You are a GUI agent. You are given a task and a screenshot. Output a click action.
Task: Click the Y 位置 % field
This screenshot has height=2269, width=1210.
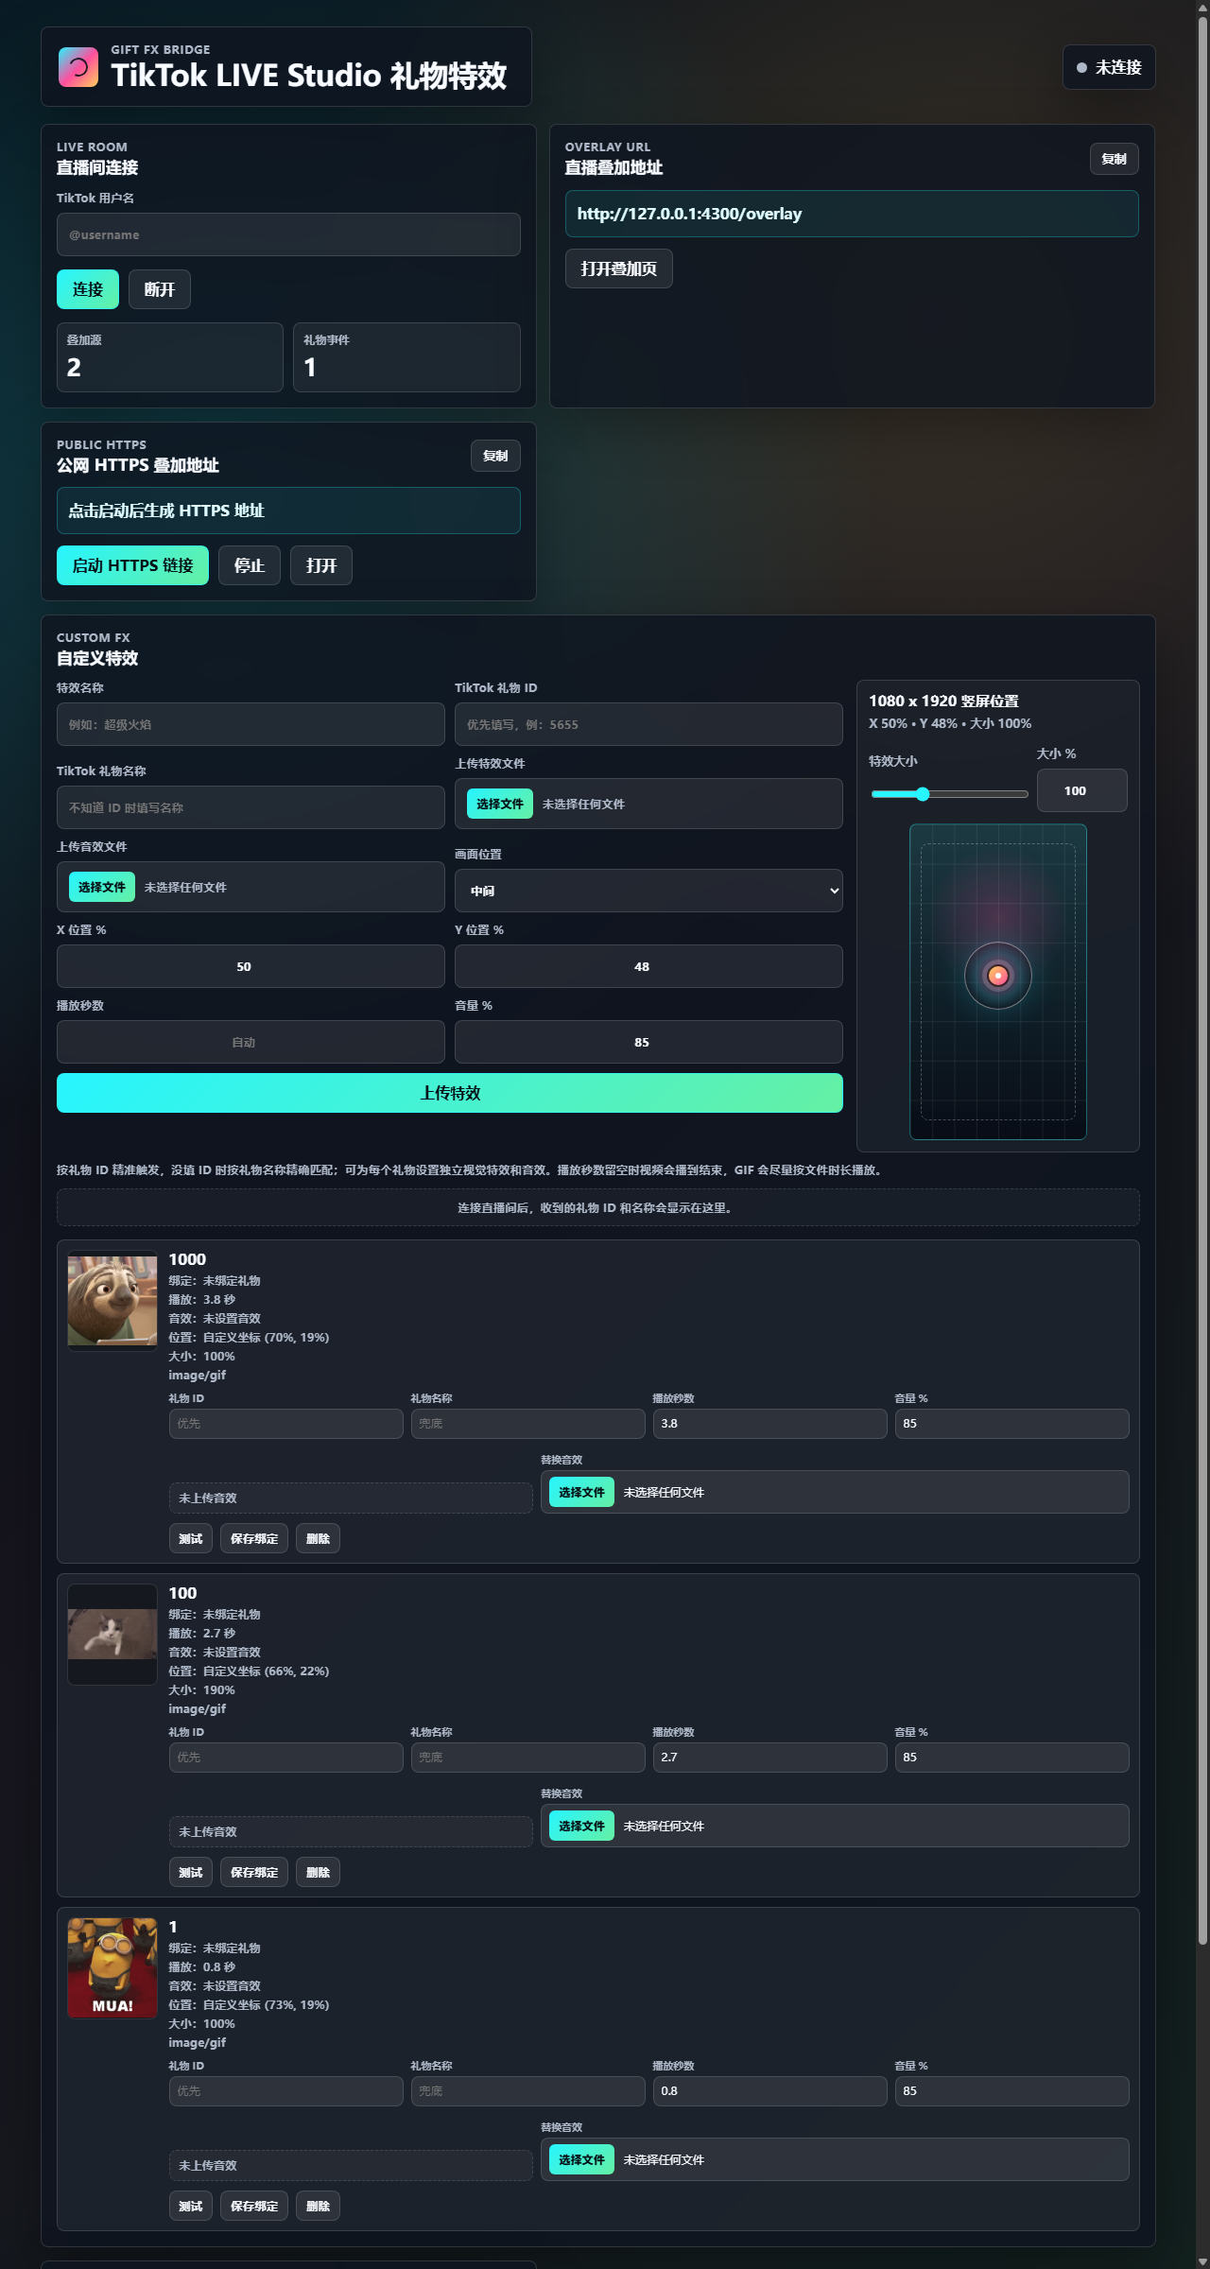(648, 966)
